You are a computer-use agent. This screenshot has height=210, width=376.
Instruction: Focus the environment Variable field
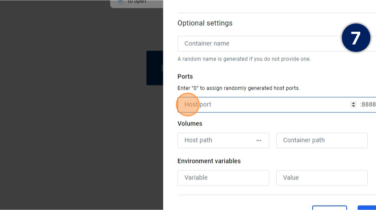[223, 178]
